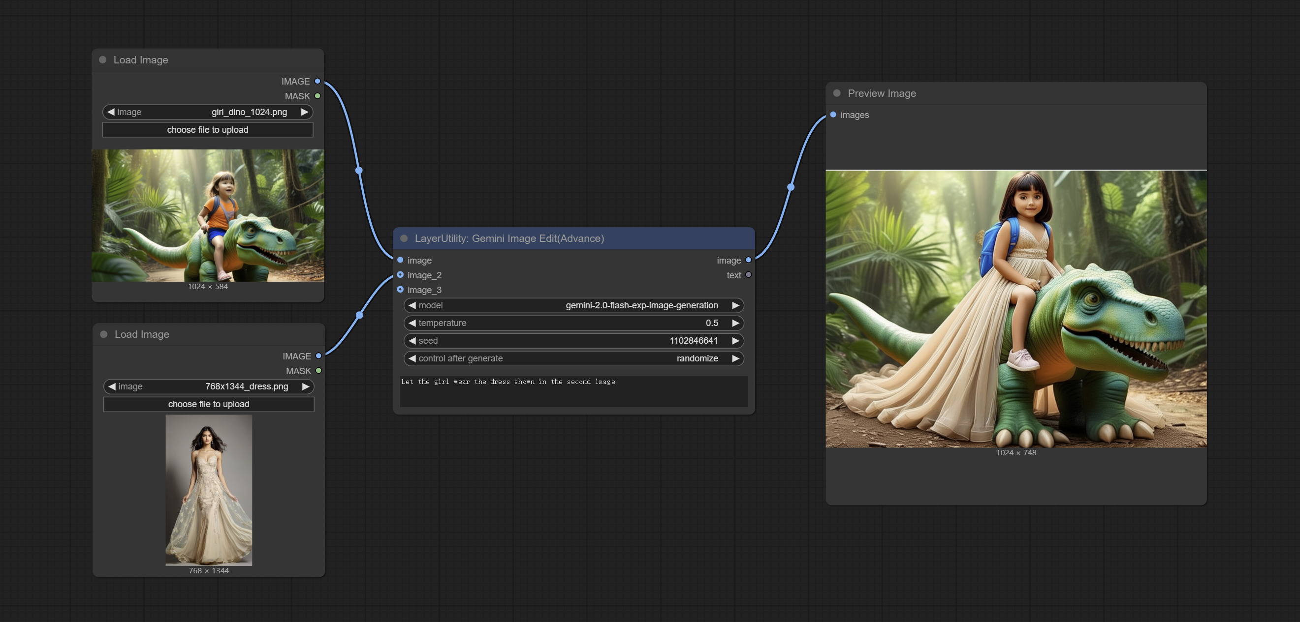Collapse the Gemini Image Edit node via its header dot
The image size is (1300, 622).
pyautogui.click(x=404, y=238)
